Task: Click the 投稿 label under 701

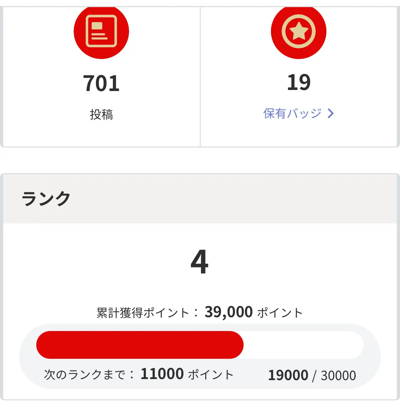Action: coord(101,114)
